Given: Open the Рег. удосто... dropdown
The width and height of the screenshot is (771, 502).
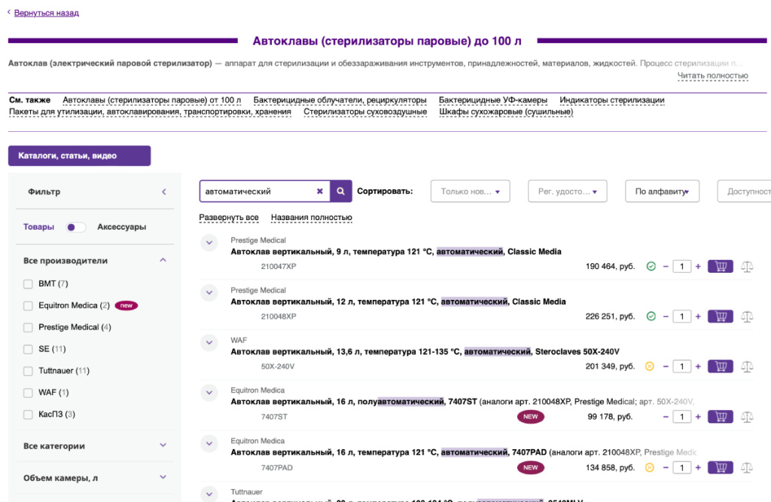Looking at the screenshot, I should click(x=568, y=191).
